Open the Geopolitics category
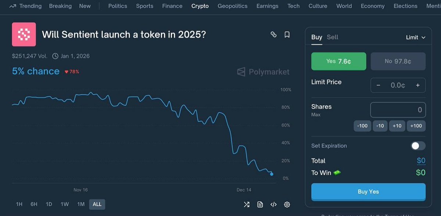This screenshot has height=216, width=441. click(x=232, y=6)
